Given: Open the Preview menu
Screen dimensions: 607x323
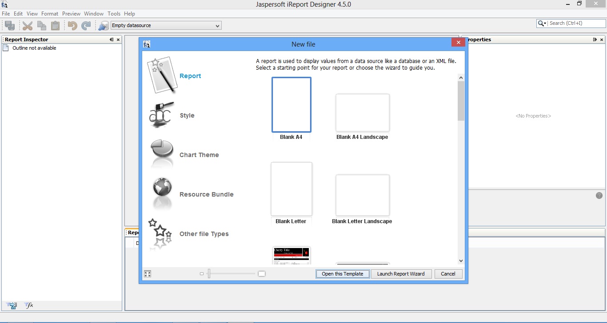Looking at the screenshot, I should 71,14.
